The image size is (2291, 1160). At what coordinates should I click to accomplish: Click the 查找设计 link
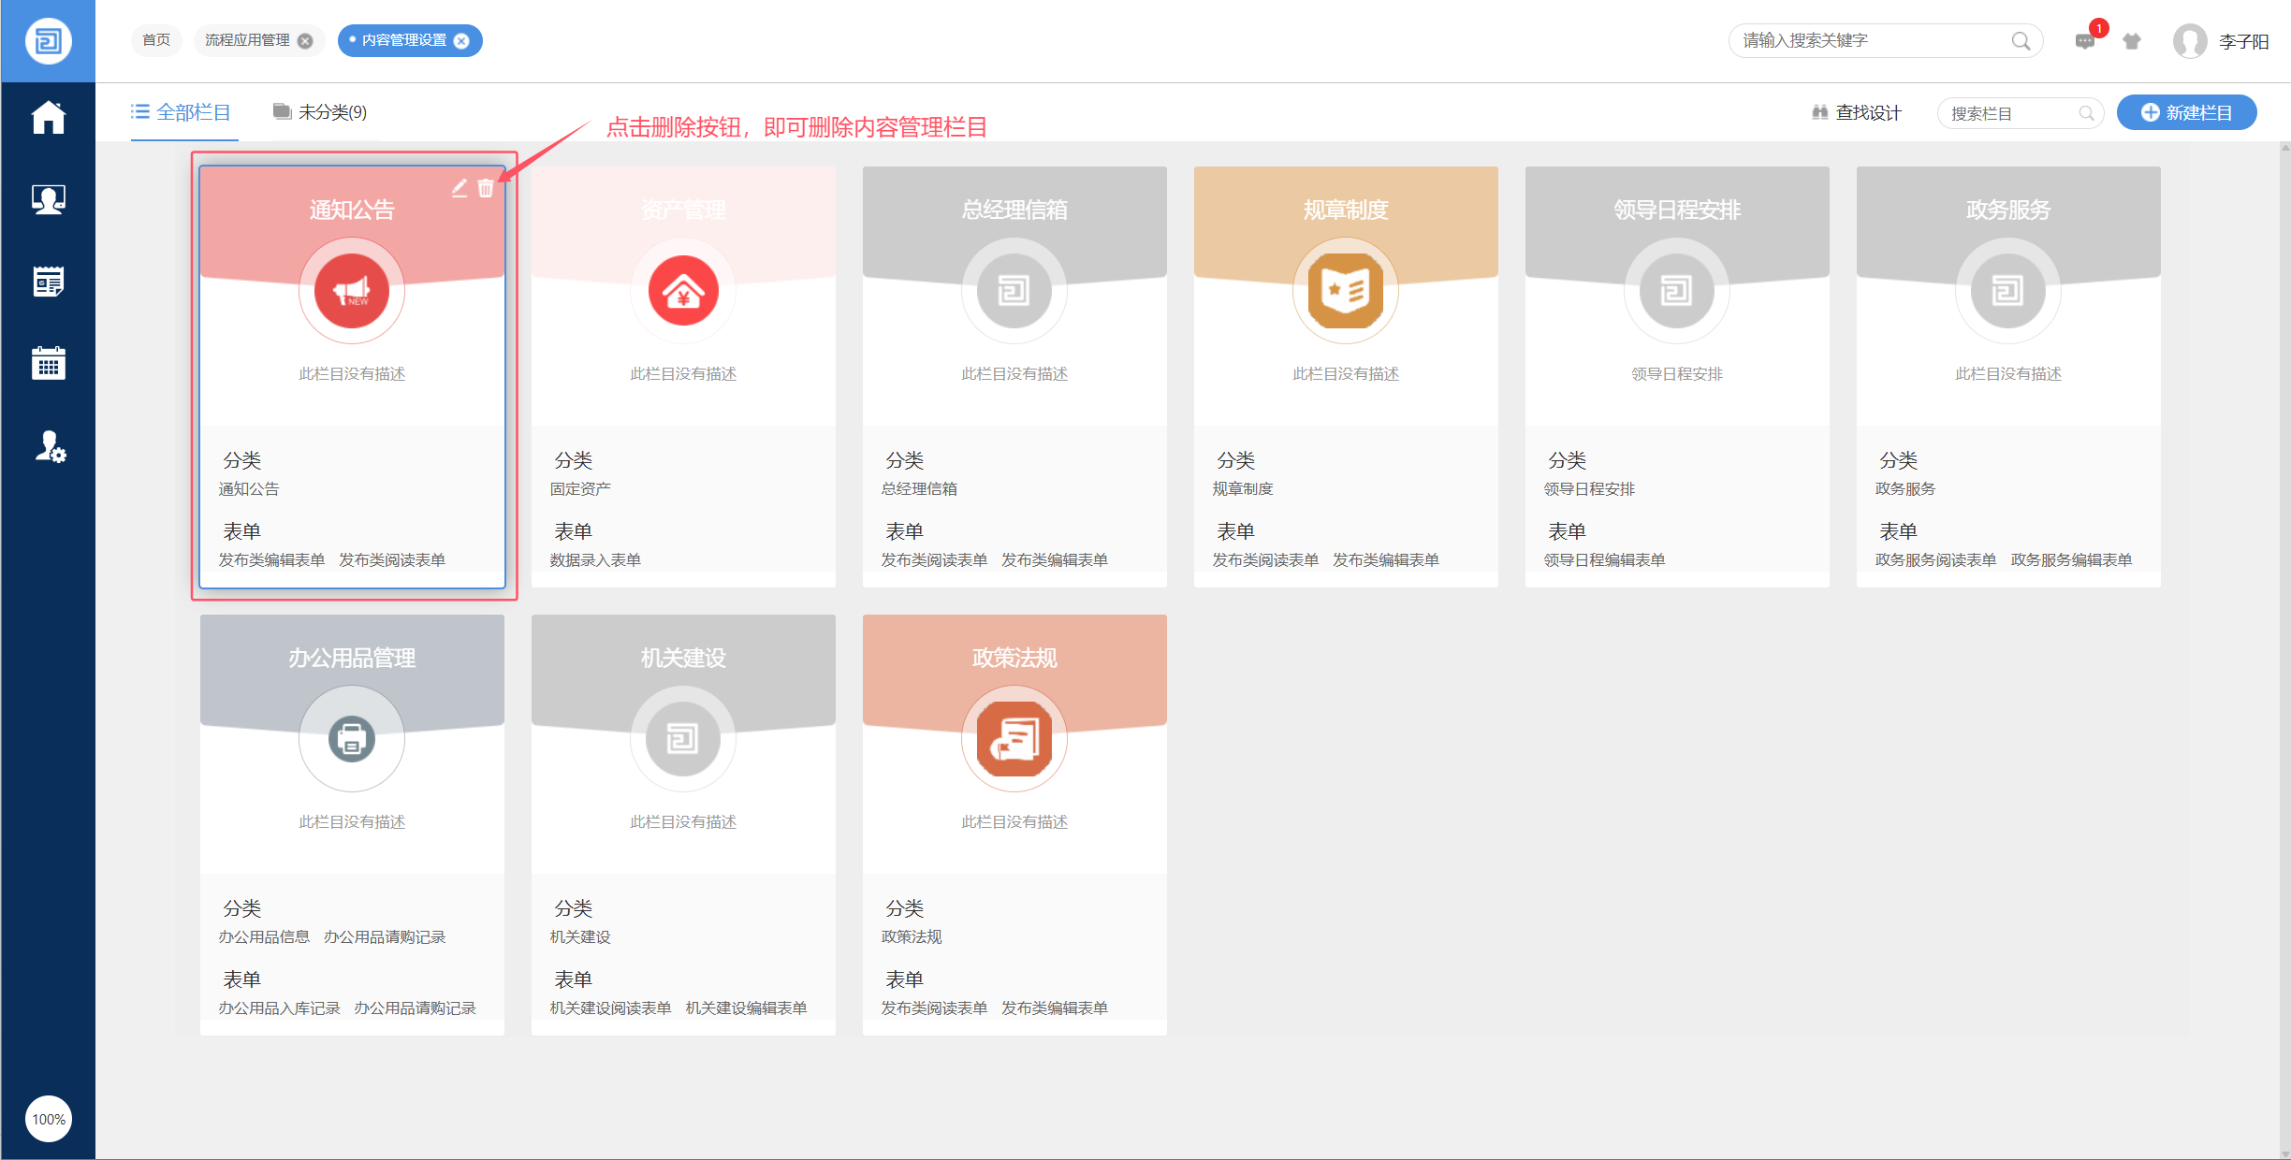coord(1857,113)
